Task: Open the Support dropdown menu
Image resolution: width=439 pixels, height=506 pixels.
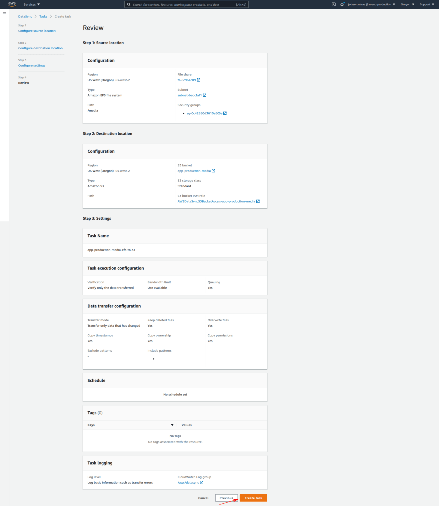Action: pyautogui.click(x=427, y=4)
